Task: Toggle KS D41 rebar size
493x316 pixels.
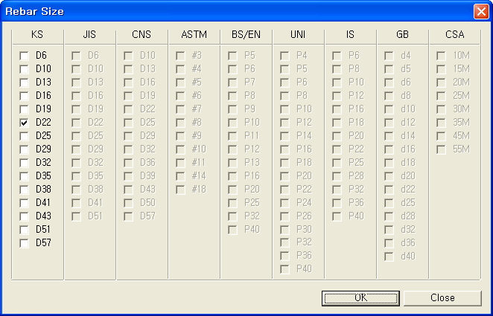Action: tap(24, 203)
